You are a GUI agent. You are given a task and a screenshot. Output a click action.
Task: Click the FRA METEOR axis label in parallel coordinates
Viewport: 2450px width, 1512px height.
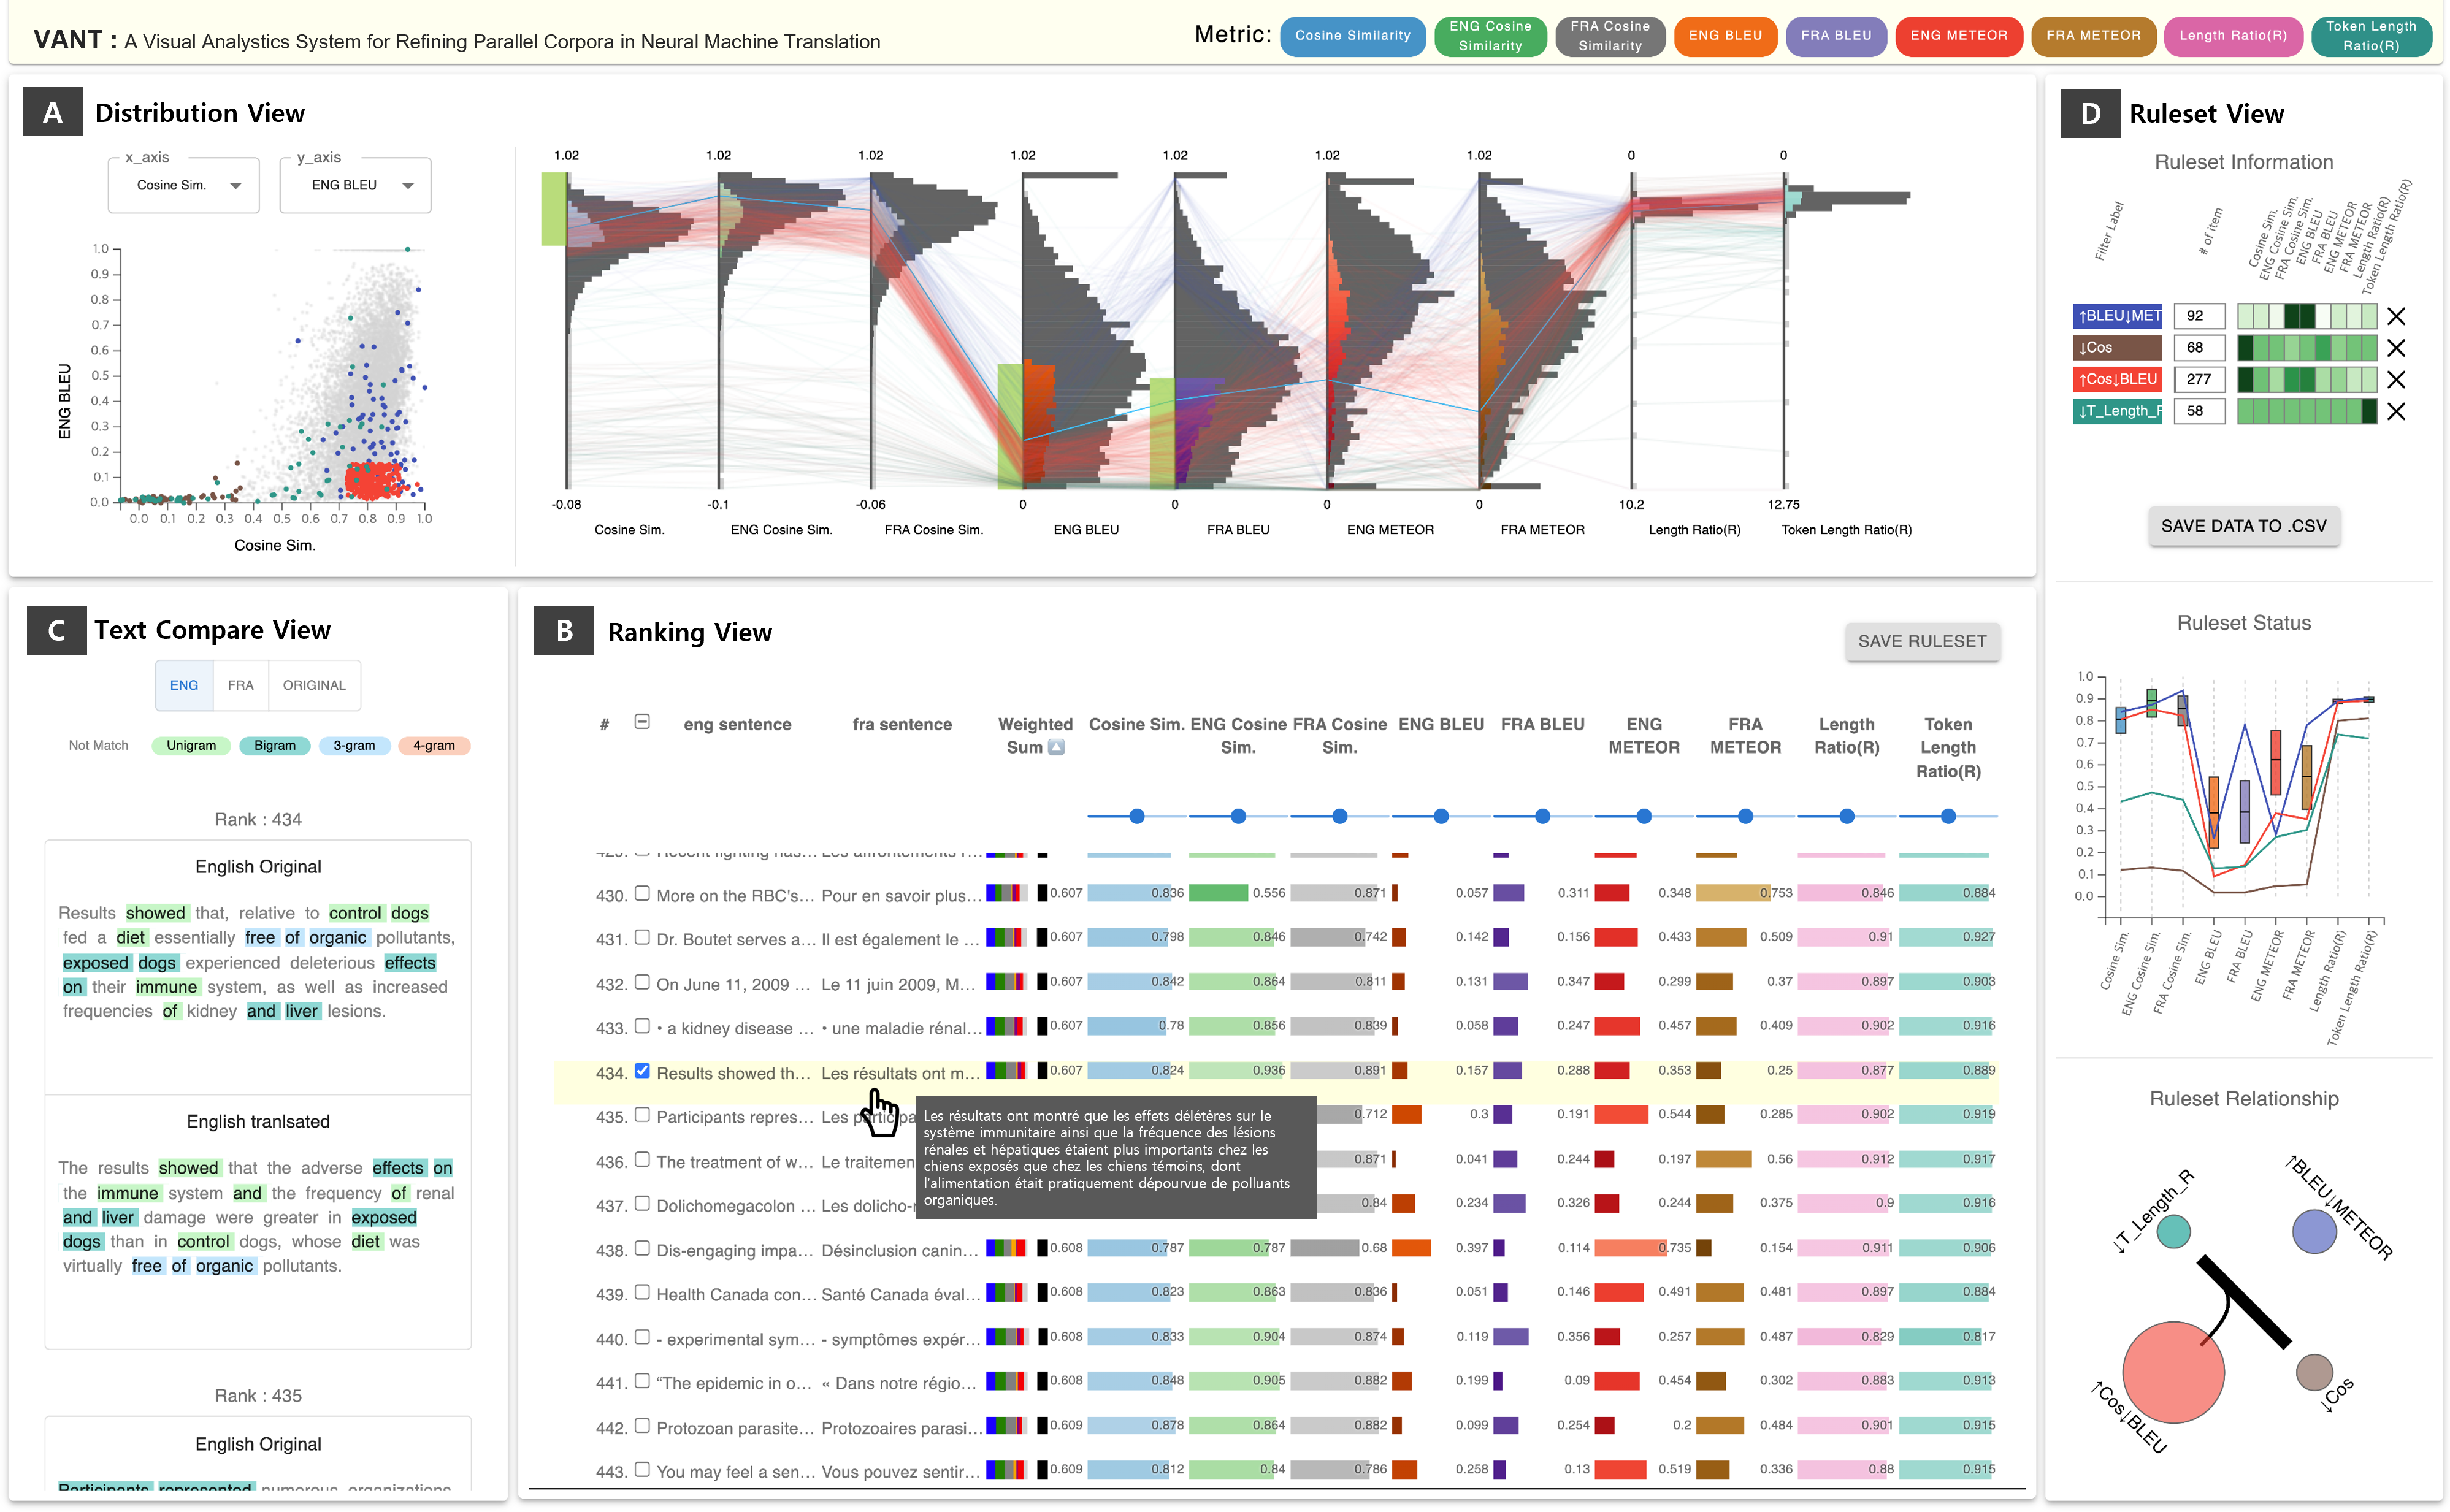coord(1542,530)
